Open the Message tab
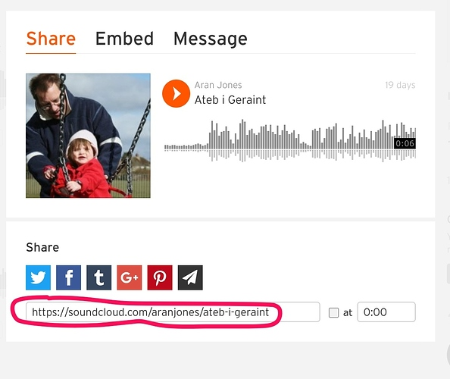This screenshot has height=379, width=450. (211, 39)
